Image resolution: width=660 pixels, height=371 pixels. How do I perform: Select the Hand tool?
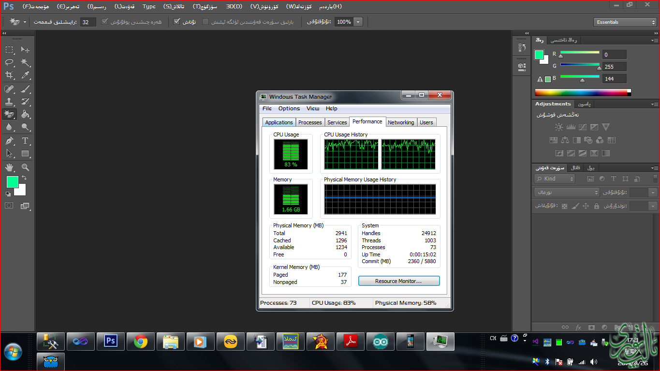(9, 167)
